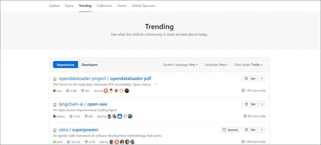Image resolution: width=321 pixels, height=145 pixels.
Task: Open fourth contributor avatar of open-swe
Action: 125,117
